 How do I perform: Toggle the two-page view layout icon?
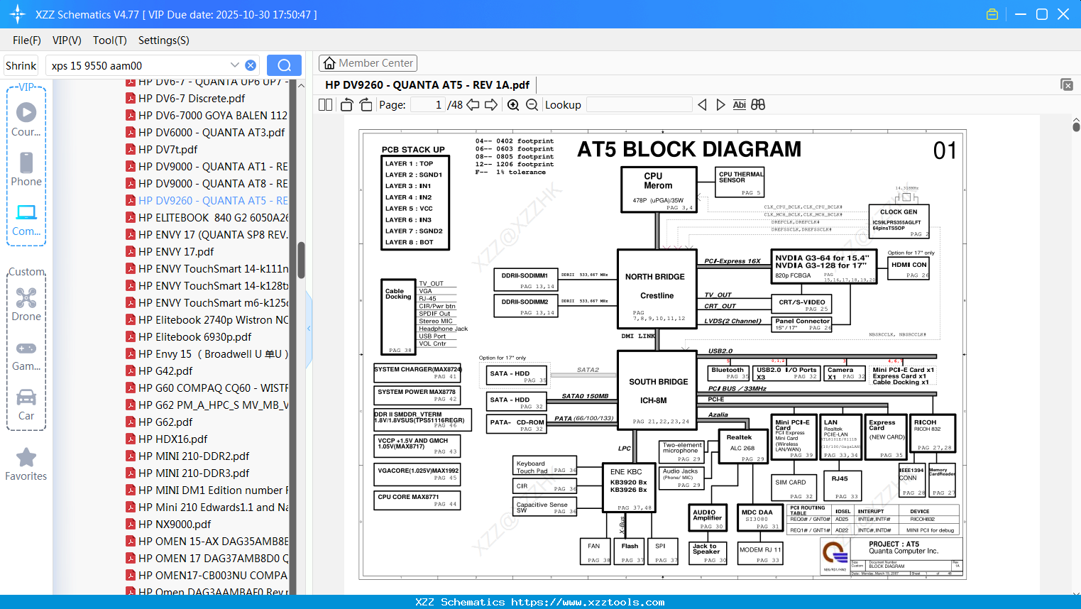pyautogui.click(x=325, y=104)
